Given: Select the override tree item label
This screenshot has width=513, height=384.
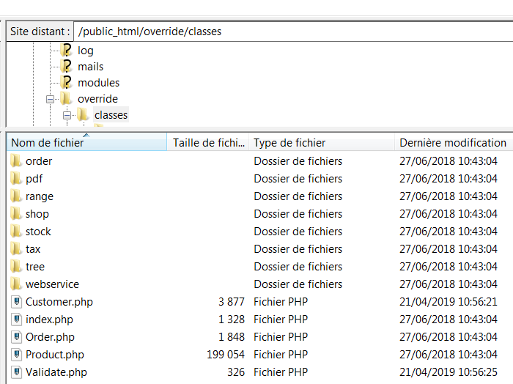Looking at the screenshot, I should pos(97,98).
